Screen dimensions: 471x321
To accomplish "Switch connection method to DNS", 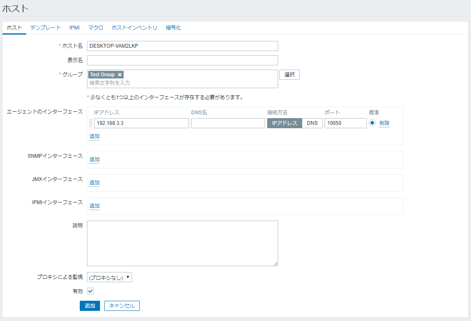I will point(312,123).
